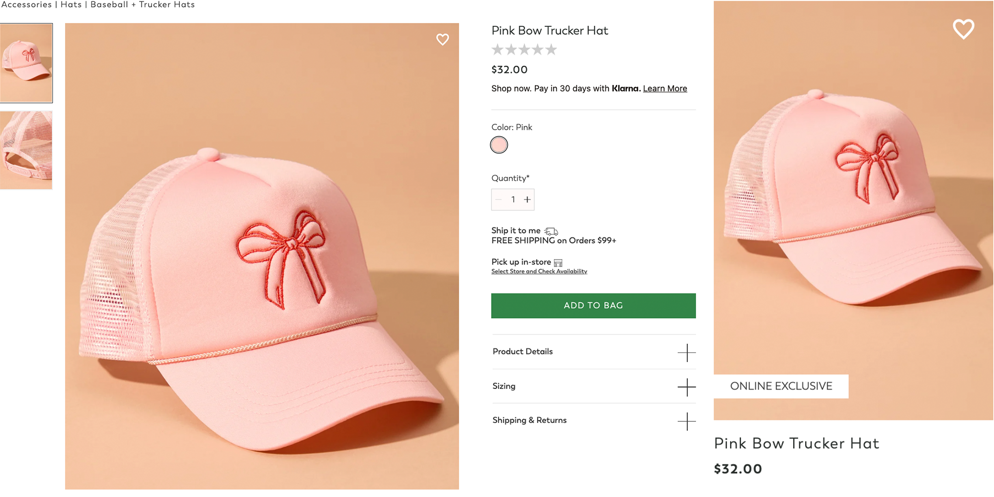Click the delivery truck icon
The width and height of the screenshot is (994, 497).
551,231
